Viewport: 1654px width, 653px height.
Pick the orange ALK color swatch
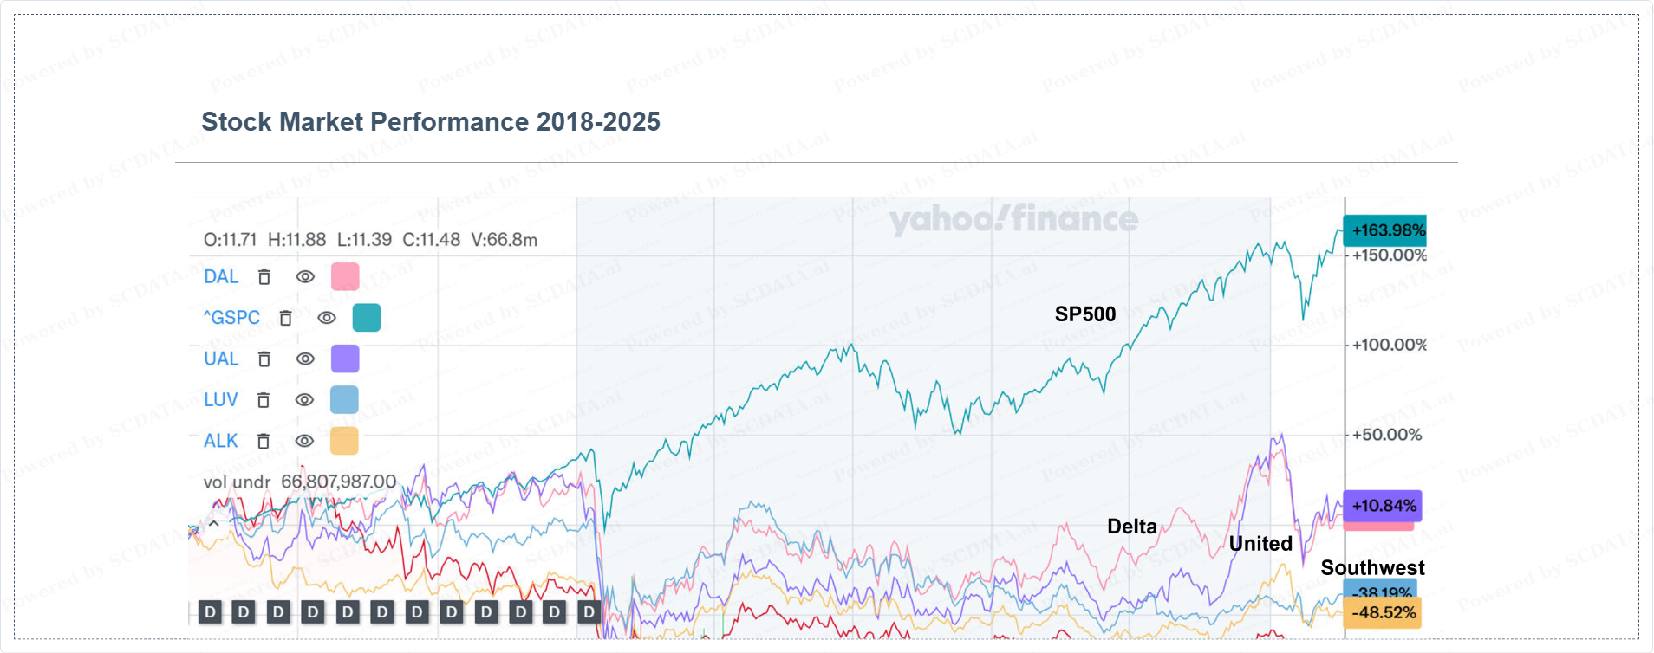(344, 441)
